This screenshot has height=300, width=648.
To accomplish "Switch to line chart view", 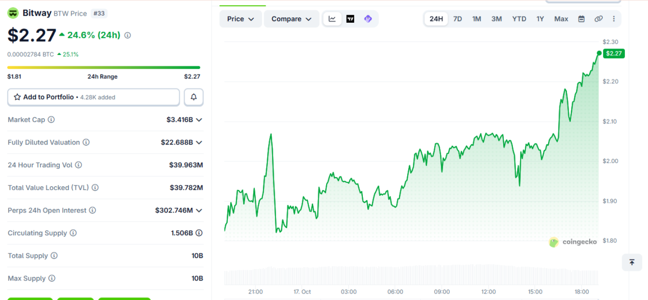I will coord(332,19).
